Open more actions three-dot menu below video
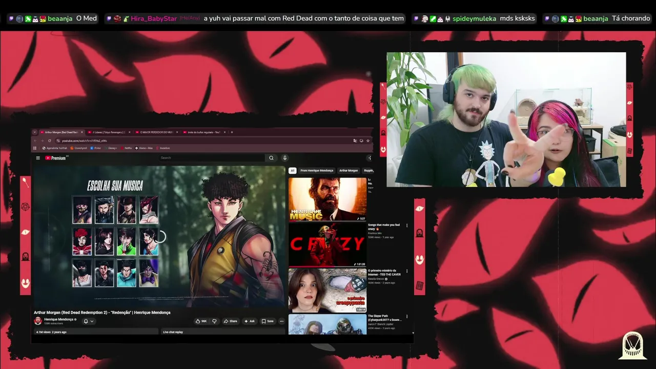Viewport: 656px width, 369px height. coord(281,321)
